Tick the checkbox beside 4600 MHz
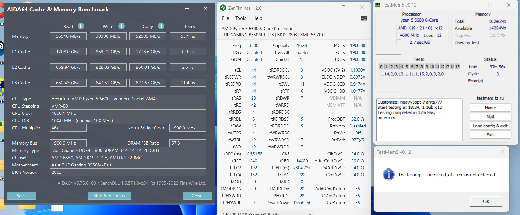Screen dimensions: 520x215 (x=399, y=35)
